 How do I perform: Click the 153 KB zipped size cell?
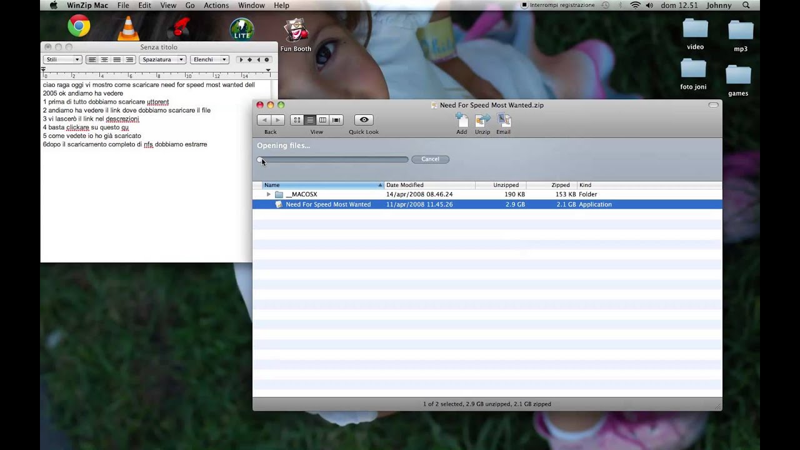click(x=566, y=194)
